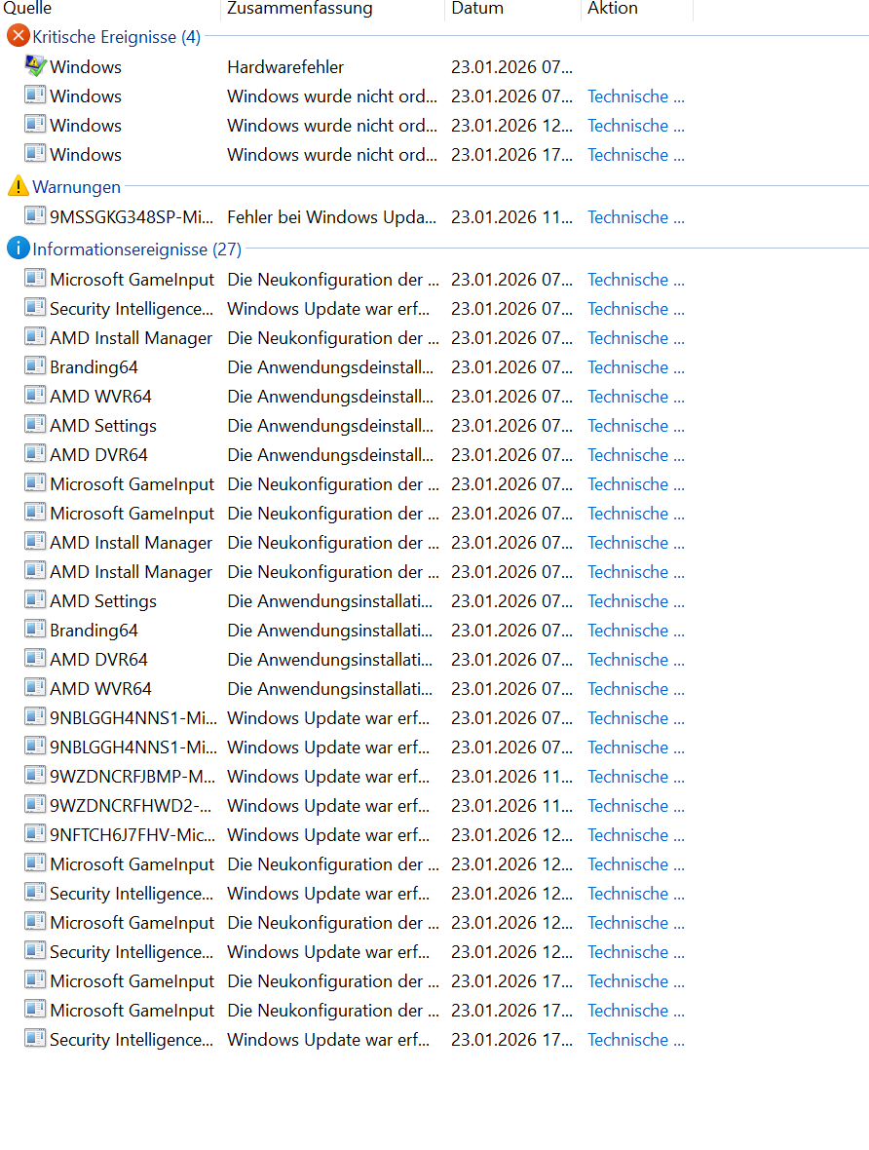
Task: Open Technische link for 9NFTCH6J7FHV-Mic... row
Action: 636,834
